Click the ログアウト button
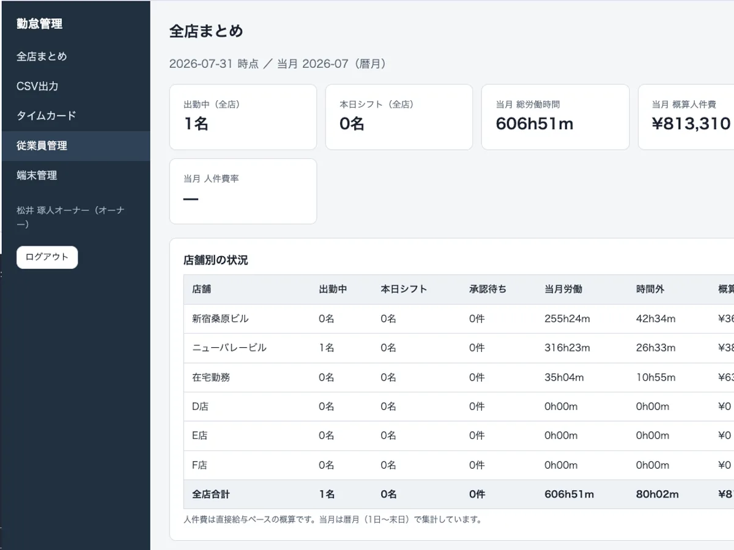Viewport: 734px width, 550px height. [x=47, y=257]
